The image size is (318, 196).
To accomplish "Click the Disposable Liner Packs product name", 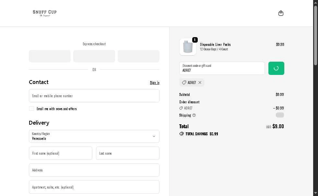I will tap(215, 45).
